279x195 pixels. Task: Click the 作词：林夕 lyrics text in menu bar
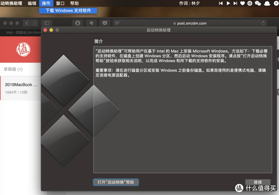(189, 3)
